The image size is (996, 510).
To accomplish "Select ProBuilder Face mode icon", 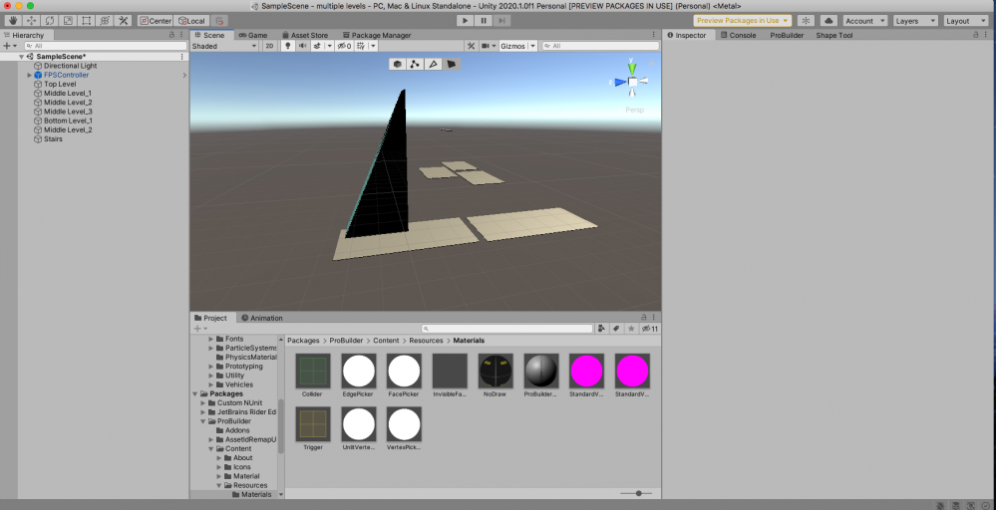I will [451, 64].
